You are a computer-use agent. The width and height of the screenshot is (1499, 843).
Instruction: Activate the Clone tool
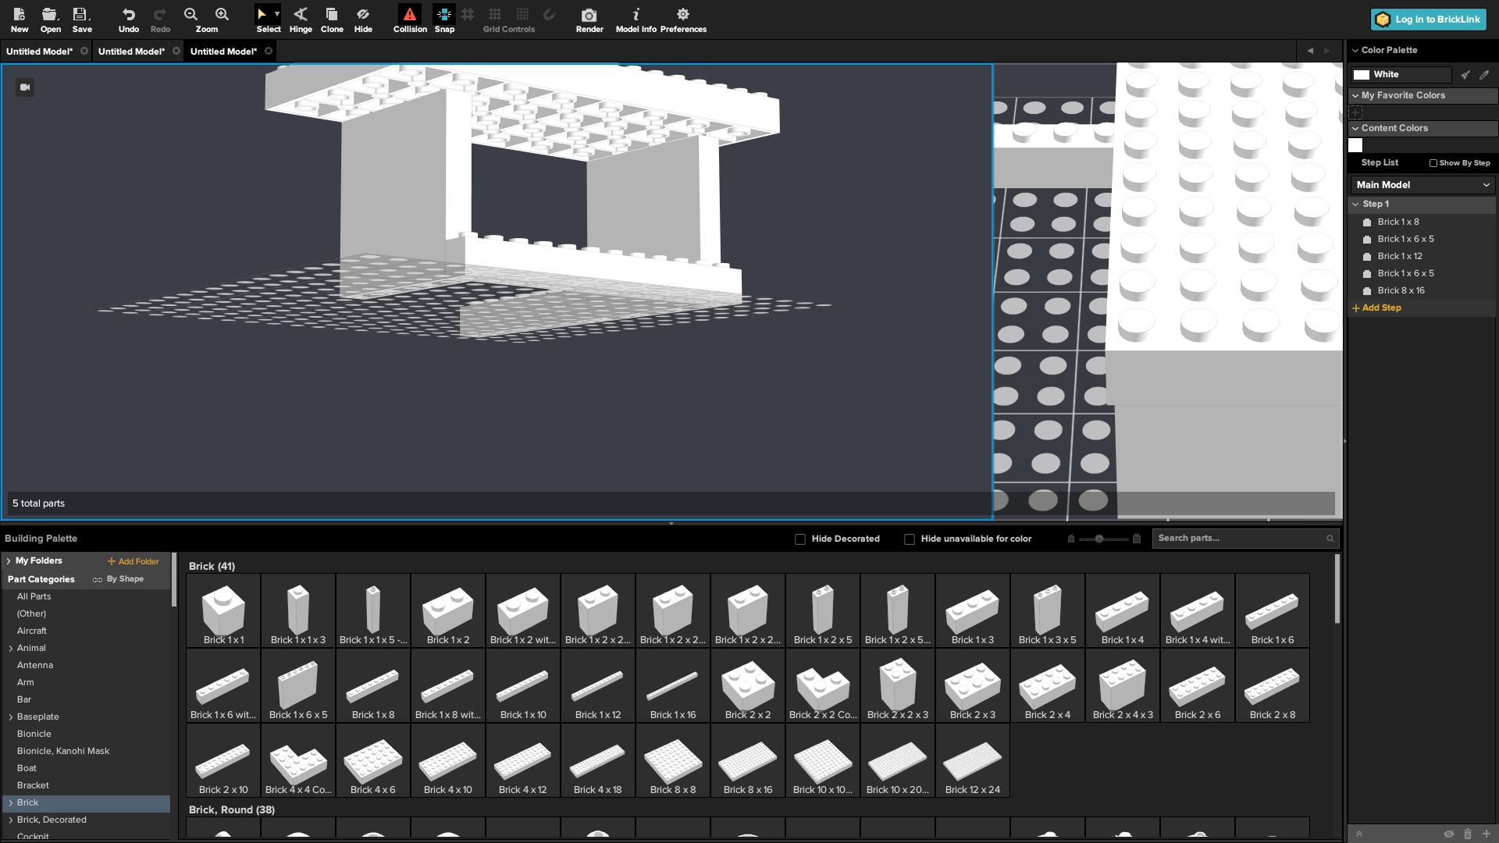pyautogui.click(x=332, y=20)
